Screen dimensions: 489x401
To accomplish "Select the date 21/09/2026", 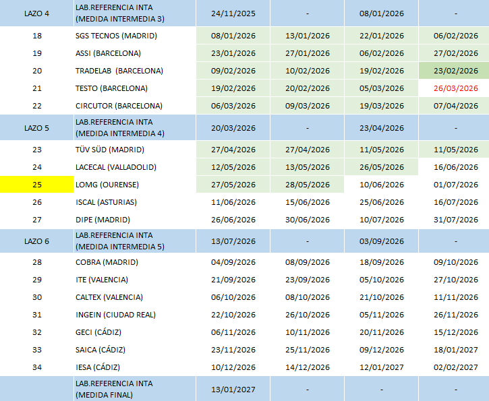I will [x=233, y=280].
